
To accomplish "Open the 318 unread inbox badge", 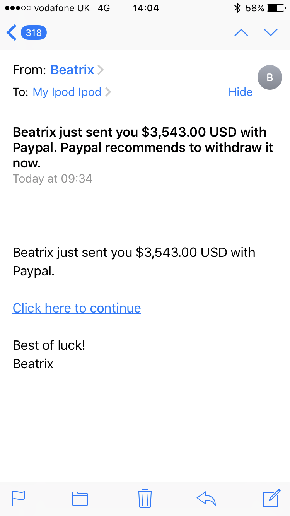I will click(34, 32).
